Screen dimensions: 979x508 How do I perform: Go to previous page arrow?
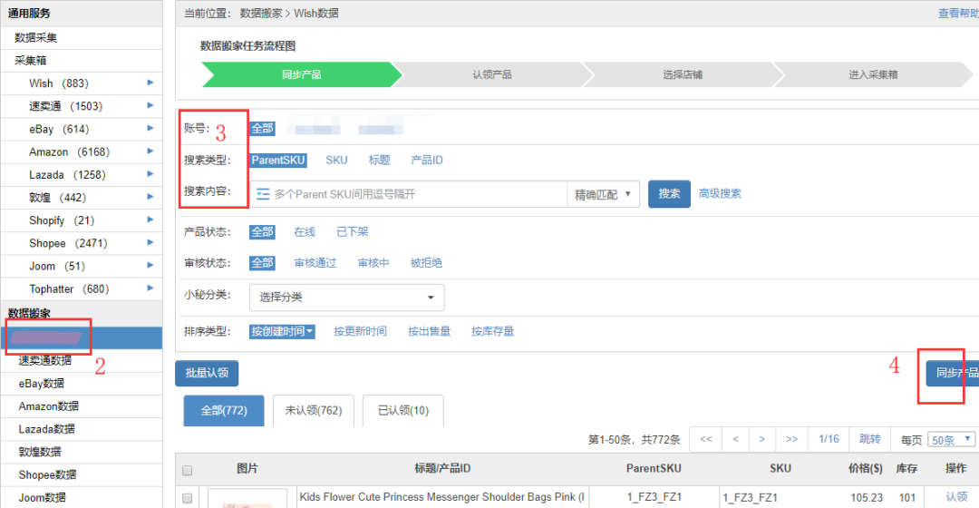pos(733,439)
